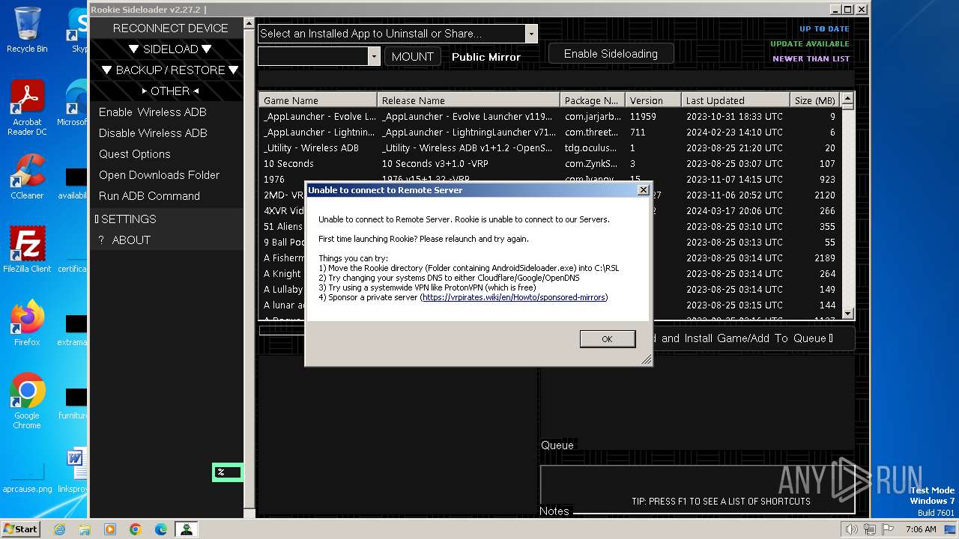Screen dimensions: 959x539
Task: Click the game list scroll-up arrow
Action: pos(847,99)
